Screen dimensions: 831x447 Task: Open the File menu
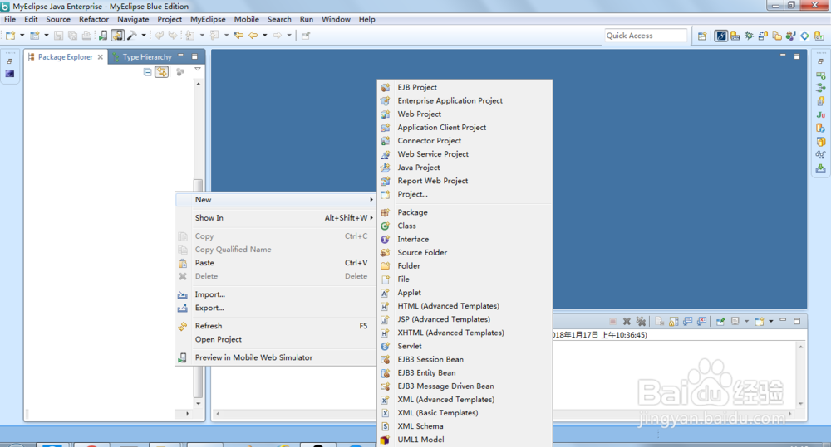10,19
